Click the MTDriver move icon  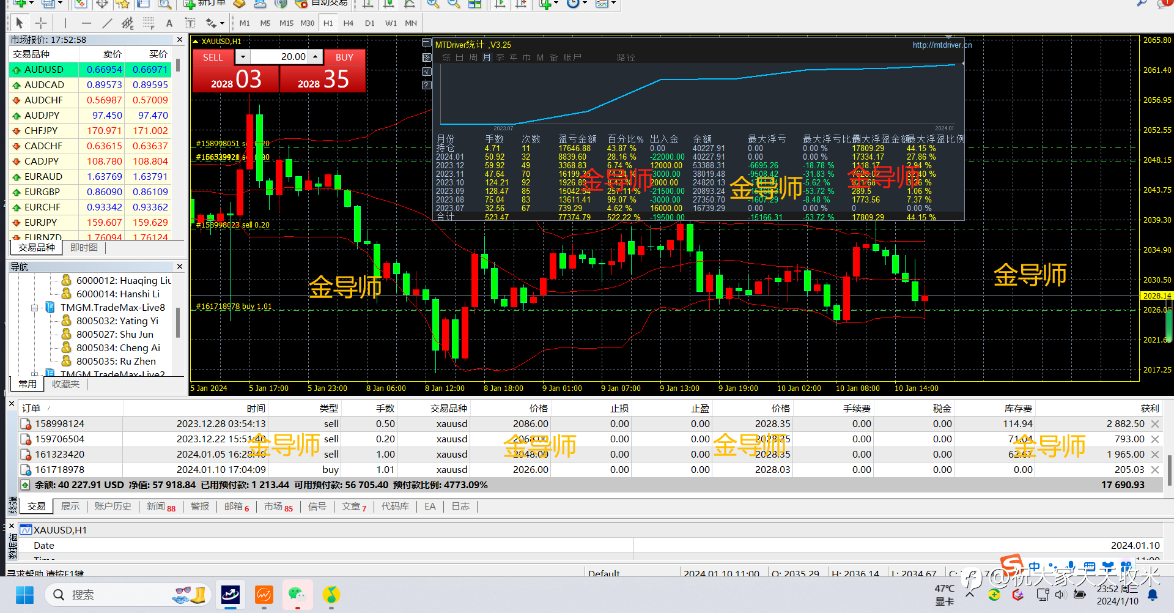[x=427, y=57]
